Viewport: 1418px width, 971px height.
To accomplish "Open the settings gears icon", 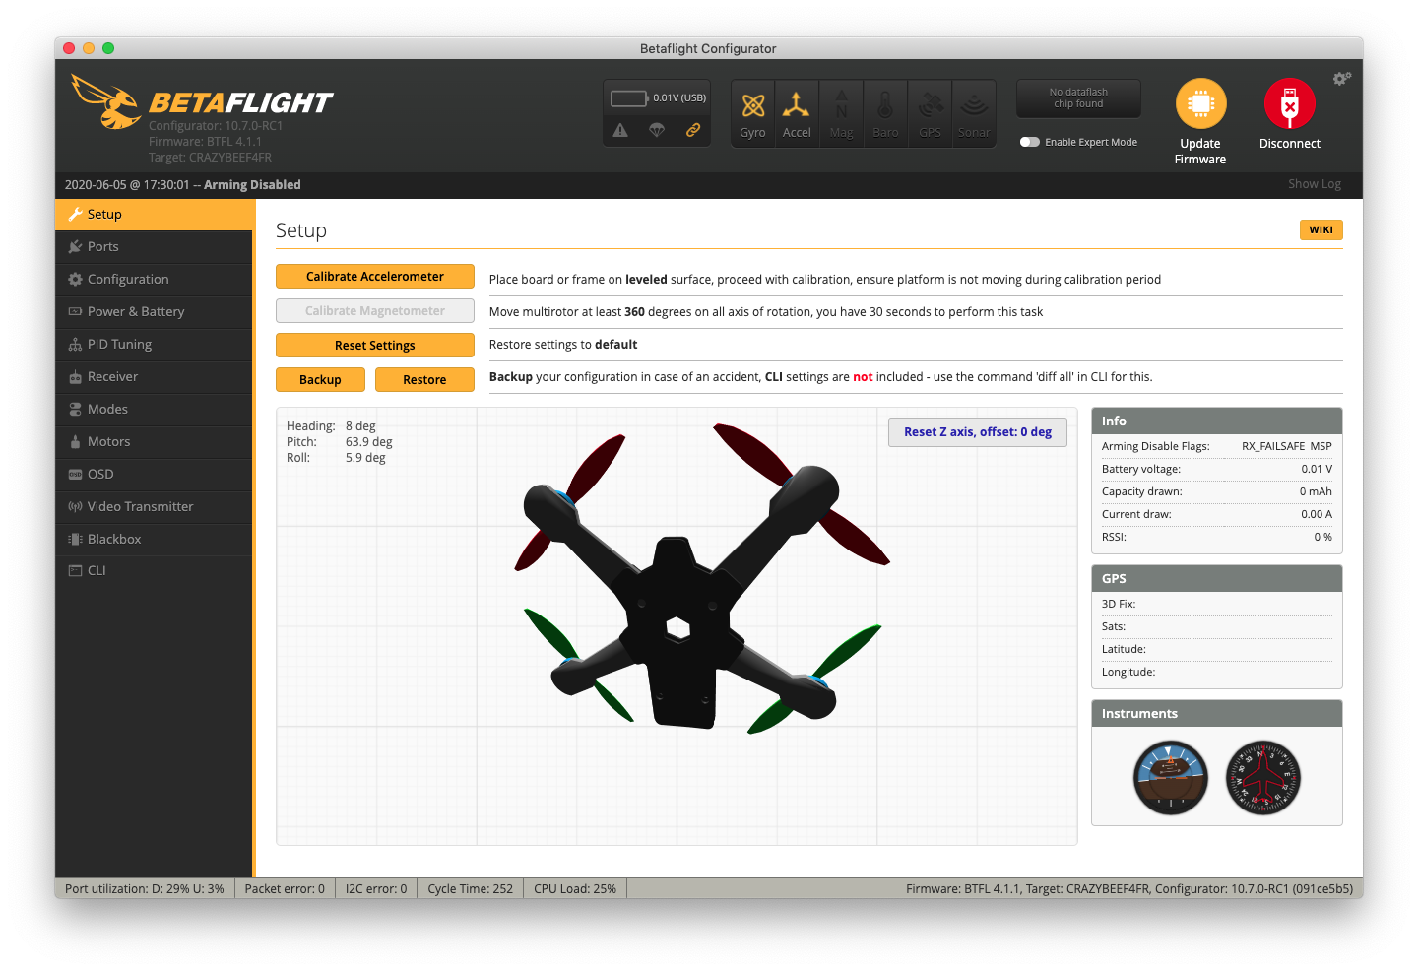I will pyautogui.click(x=1342, y=79).
